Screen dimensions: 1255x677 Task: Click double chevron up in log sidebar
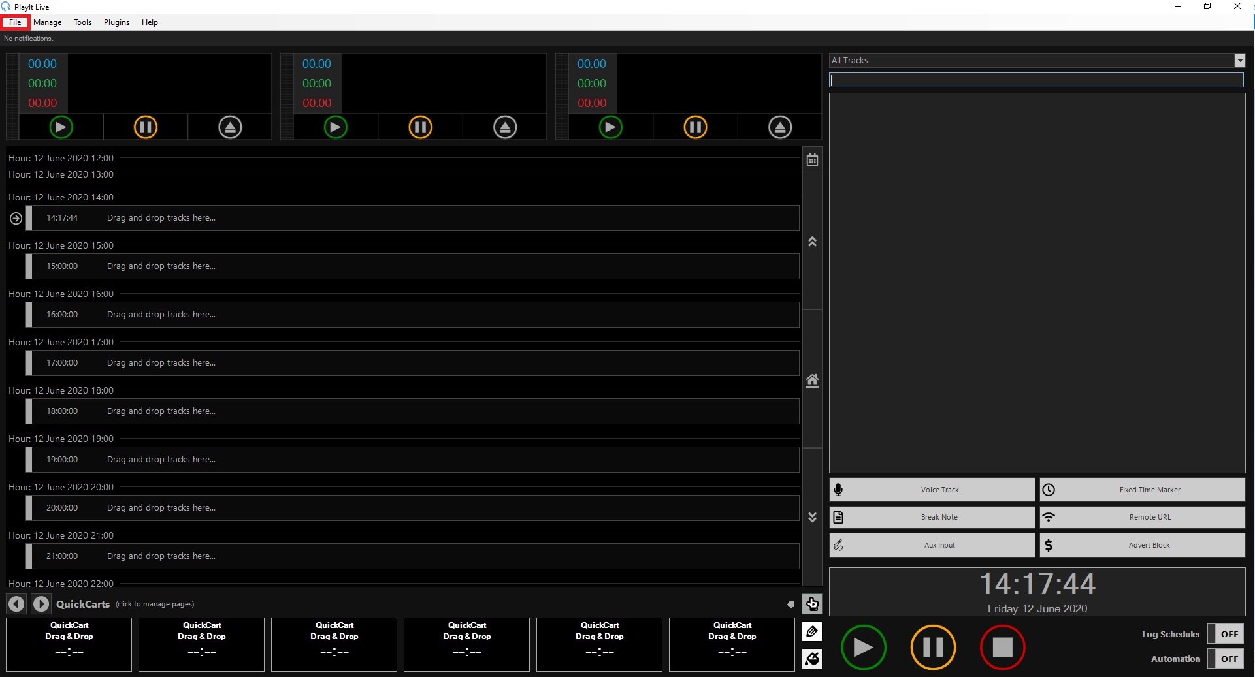[x=812, y=242]
